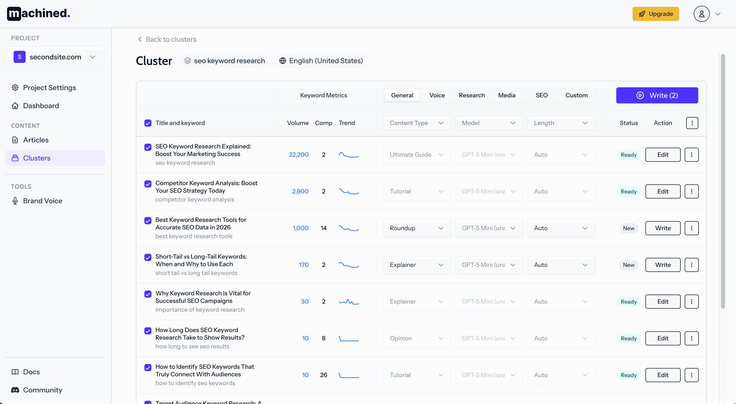The image size is (736, 404).
Task: Open Project Settings via the gear icon
Action: pyautogui.click(x=15, y=88)
